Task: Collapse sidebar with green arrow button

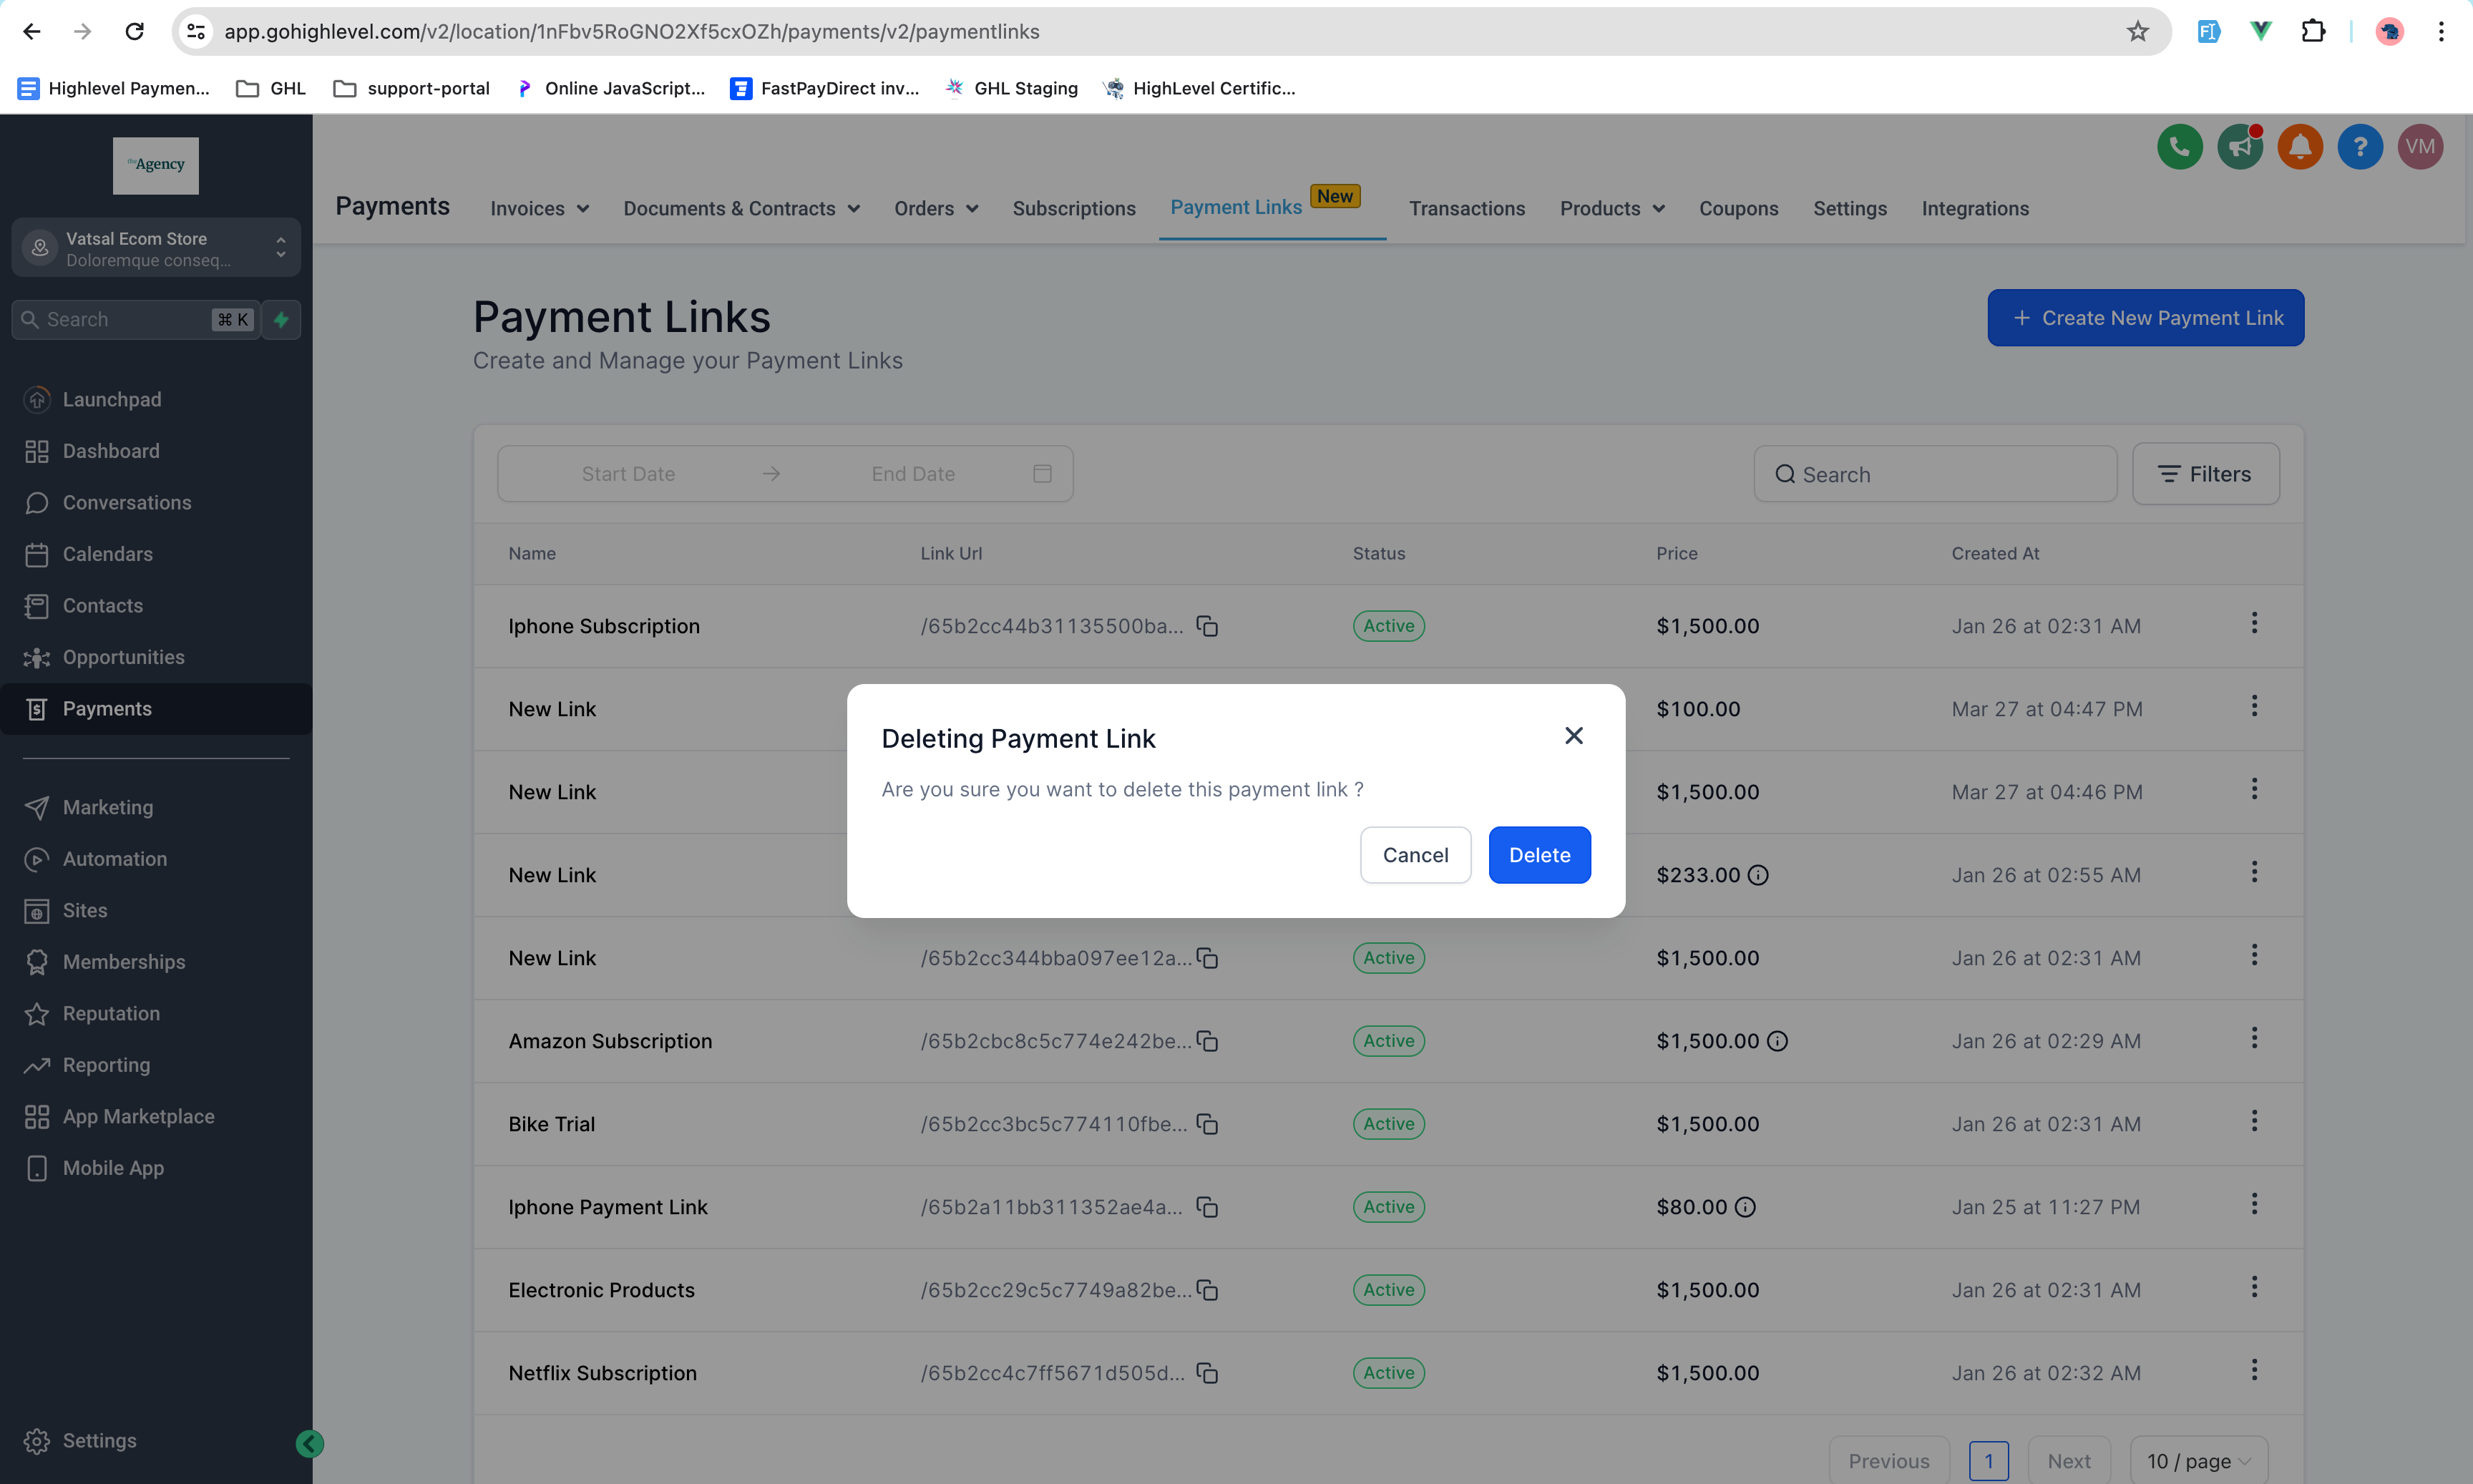Action: (309, 1443)
